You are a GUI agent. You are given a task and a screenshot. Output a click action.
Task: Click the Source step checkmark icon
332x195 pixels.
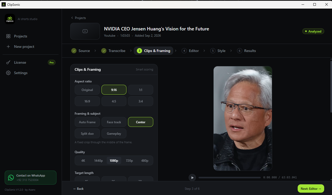click(74, 51)
